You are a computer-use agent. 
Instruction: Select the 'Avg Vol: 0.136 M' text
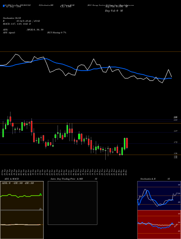click(x=116, y=7)
